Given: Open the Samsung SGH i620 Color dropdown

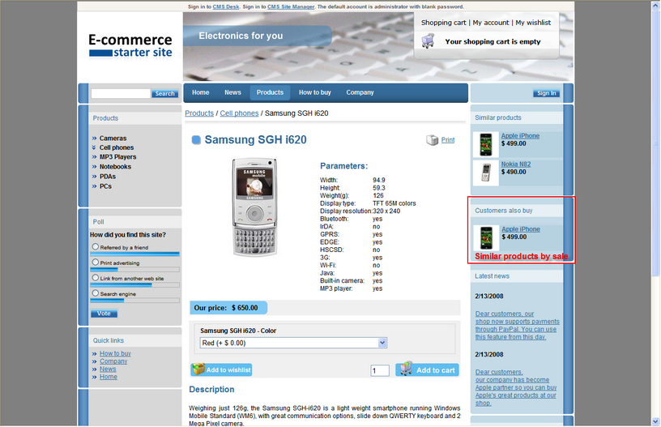Looking at the screenshot, I should click(293, 343).
